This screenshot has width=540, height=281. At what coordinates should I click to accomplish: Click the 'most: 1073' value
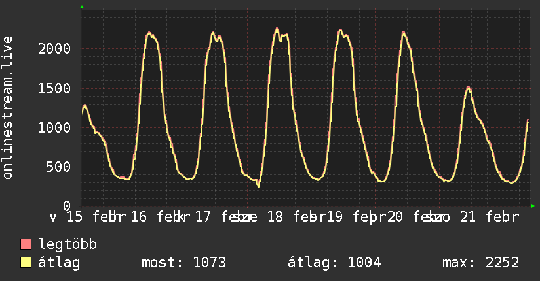pos(183,263)
